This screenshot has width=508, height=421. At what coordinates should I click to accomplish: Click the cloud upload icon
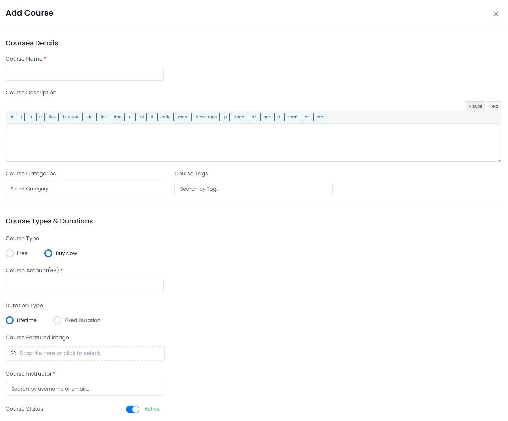click(13, 353)
